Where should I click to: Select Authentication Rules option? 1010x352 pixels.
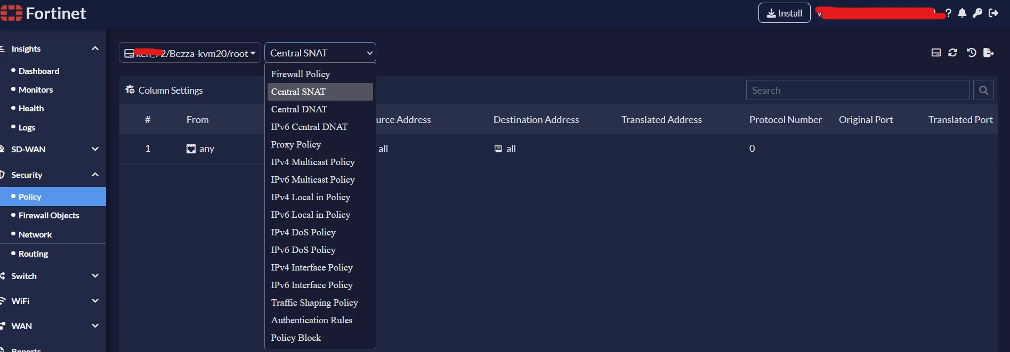click(320, 320)
